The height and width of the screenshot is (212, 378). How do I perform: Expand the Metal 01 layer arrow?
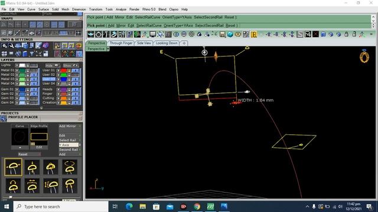coord(17,71)
